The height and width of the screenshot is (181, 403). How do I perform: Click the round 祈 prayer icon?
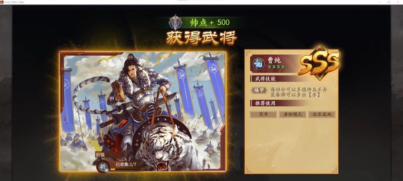[103, 167]
